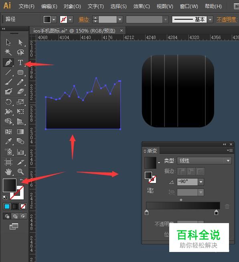Select the Column Graph tool
The height and width of the screenshot is (262, 239).
[x=20, y=152]
